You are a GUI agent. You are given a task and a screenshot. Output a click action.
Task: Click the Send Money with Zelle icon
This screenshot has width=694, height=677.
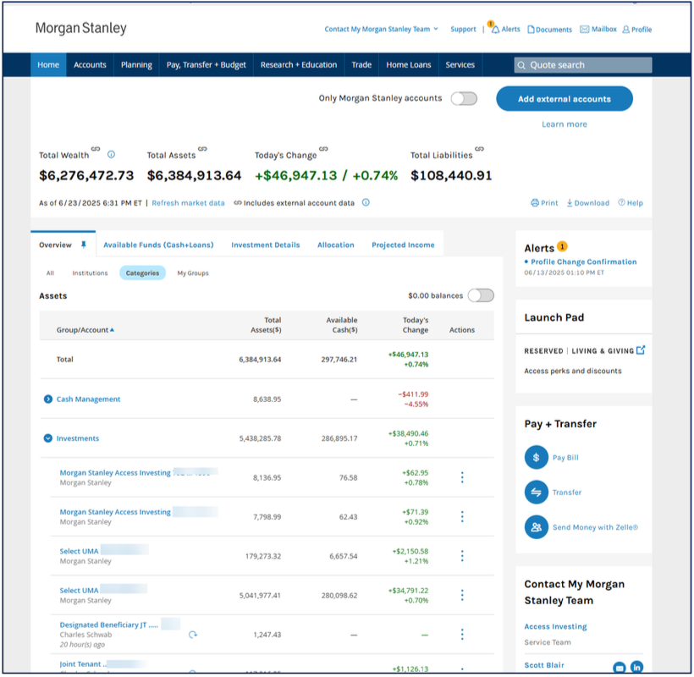click(x=536, y=527)
